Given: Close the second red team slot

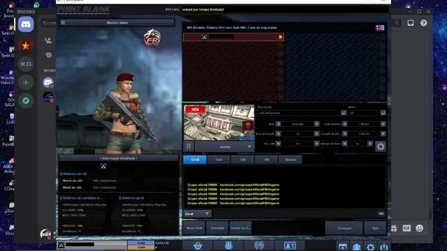Looking at the screenshot, I should [x=280, y=45].
